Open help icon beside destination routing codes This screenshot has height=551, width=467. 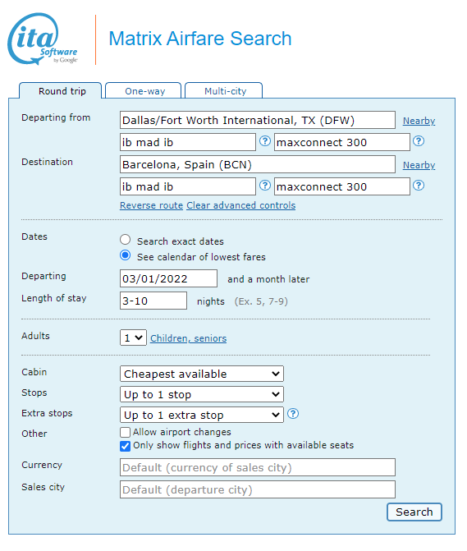coord(265,186)
